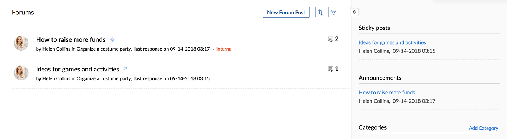Open the Ideas for games and activities post title
This screenshot has height=139, width=507.
pos(77,69)
